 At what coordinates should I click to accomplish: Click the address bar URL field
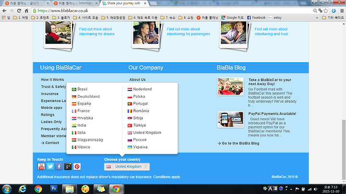(172, 11)
